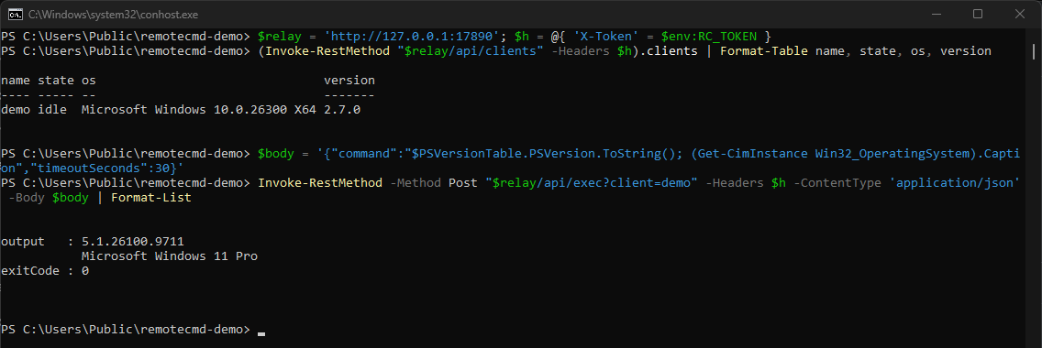Click the Post method keyword
Image resolution: width=1042 pixels, height=348 pixels.
pos(462,182)
